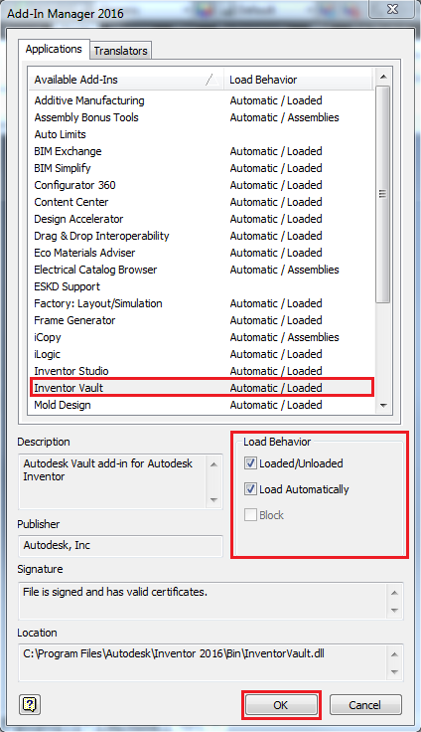Click the add-ins list scrollbar thumb

pos(382,194)
